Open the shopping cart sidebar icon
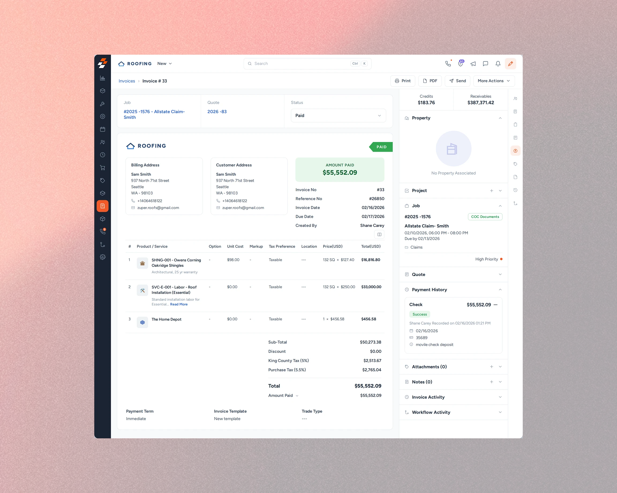Image resolution: width=617 pixels, height=493 pixels. (x=103, y=168)
